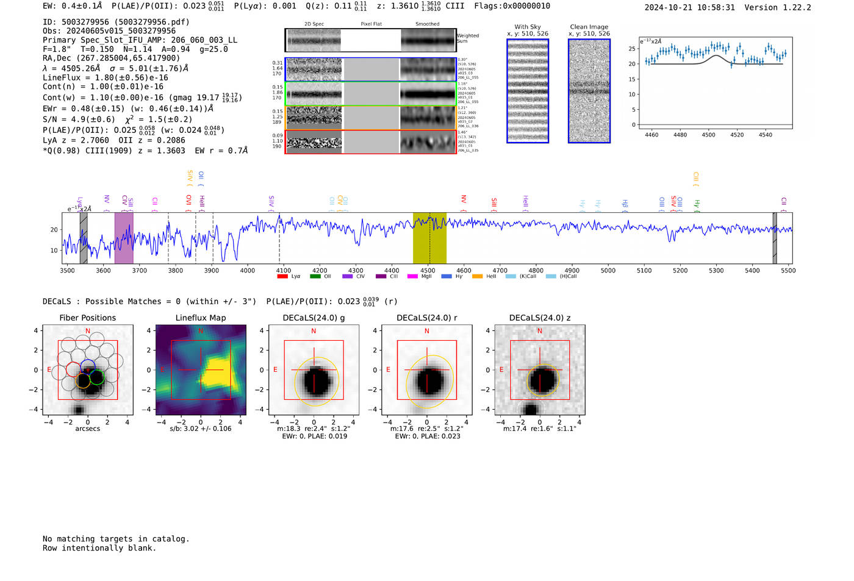This screenshot has width=854, height=581.
Task: Open the green-framed fiber Smoothed cutout
Action: [428, 94]
